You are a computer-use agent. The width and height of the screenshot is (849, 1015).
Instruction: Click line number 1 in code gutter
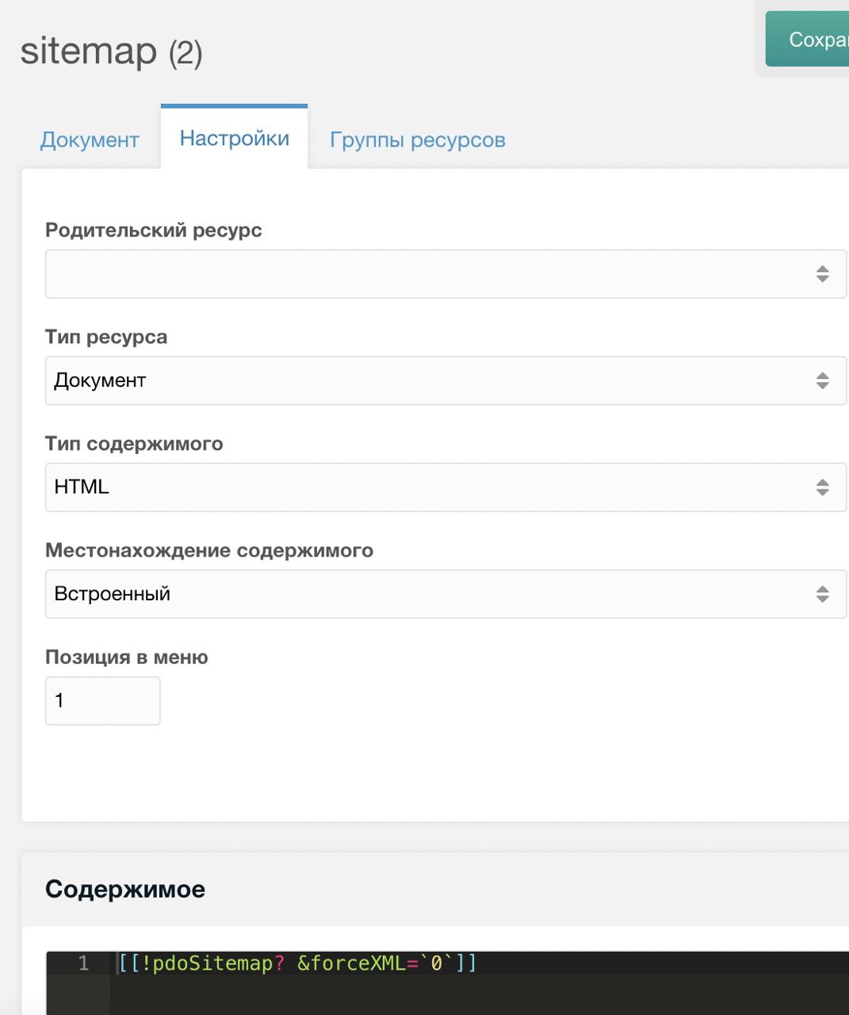[83, 963]
